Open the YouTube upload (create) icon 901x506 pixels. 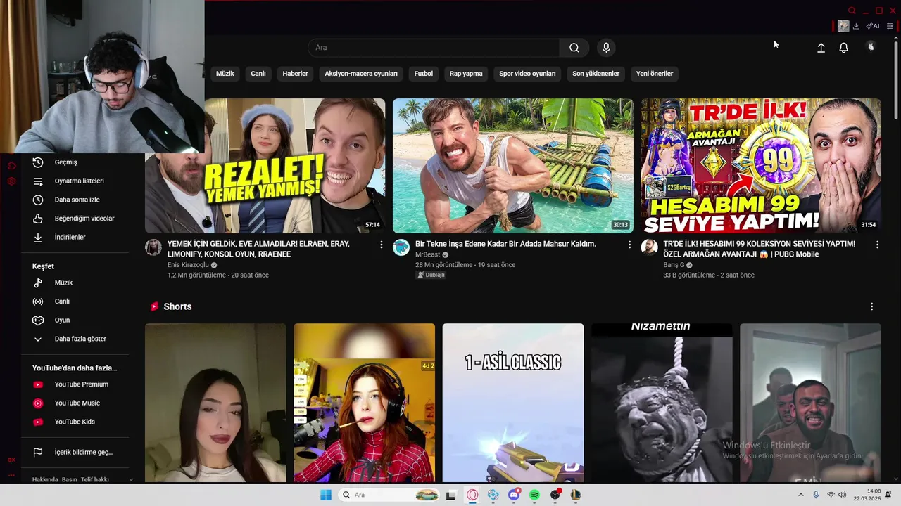click(821, 48)
